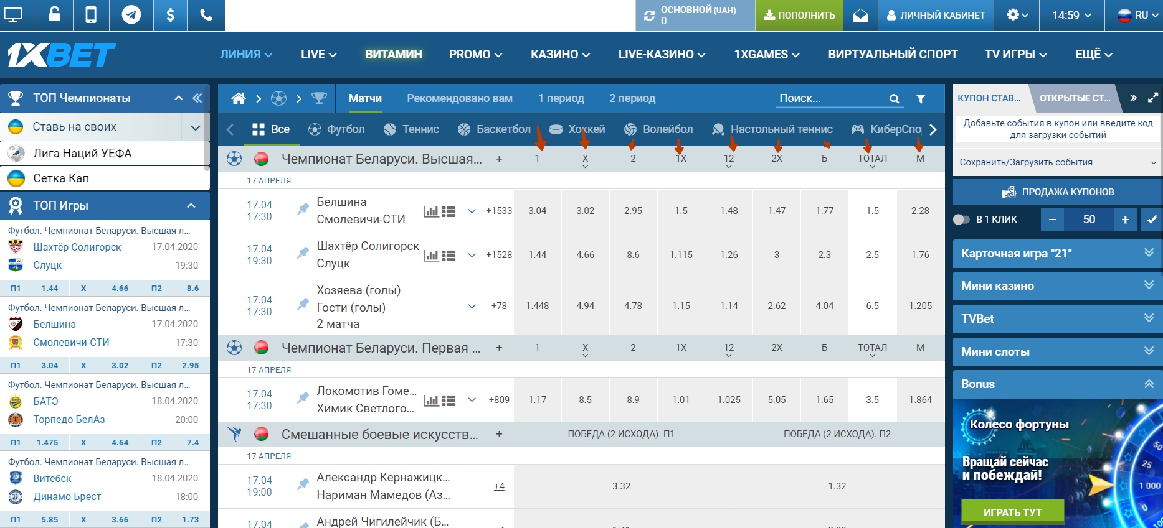
Task: Open Лига Наций УЕФА championship
Action: [x=105, y=154]
